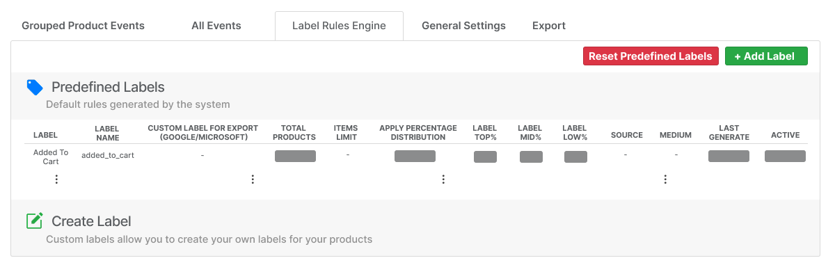The height and width of the screenshot is (265, 835).
Task: Click the vertical ellipsis under Added To Cart
Action: coord(56,179)
